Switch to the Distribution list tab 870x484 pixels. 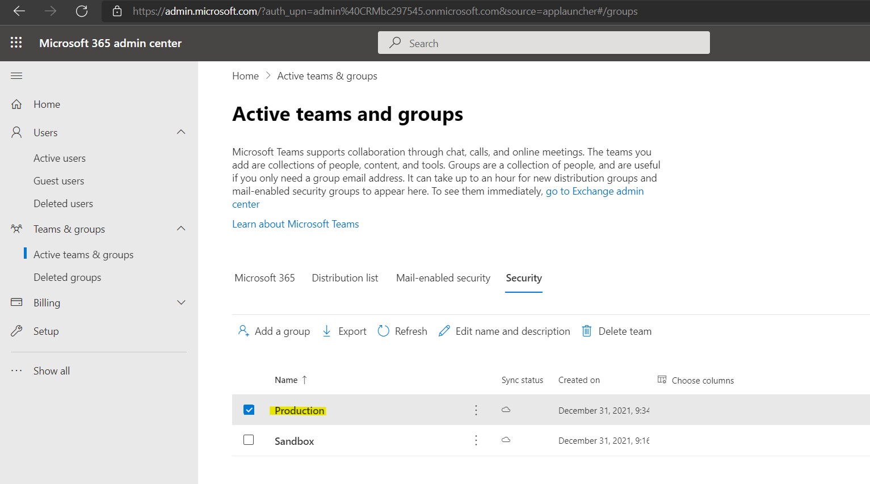345,278
